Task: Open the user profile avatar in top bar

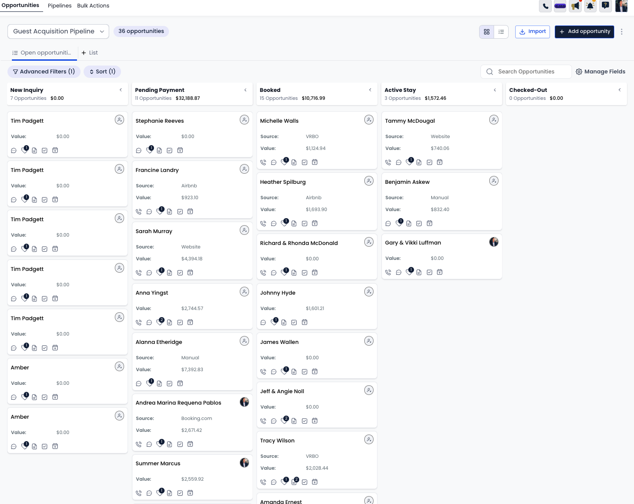Action: pos(621,6)
